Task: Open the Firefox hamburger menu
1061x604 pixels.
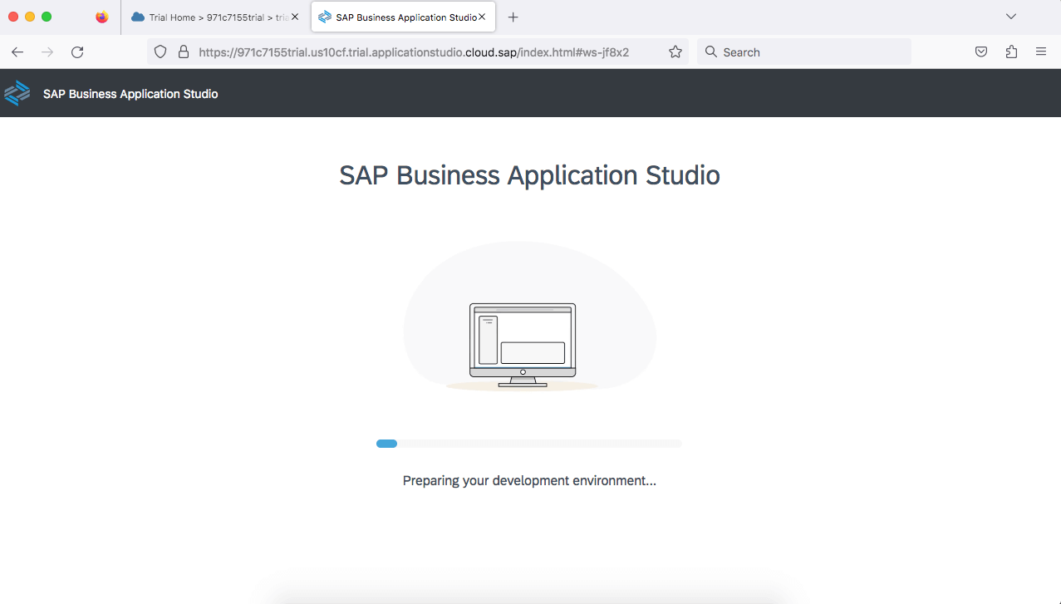Action: [x=1041, y=52]
